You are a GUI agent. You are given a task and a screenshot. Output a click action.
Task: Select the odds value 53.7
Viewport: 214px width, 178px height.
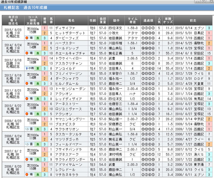[x=169, y=154]
